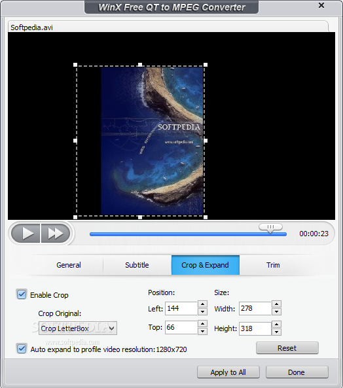Click the Crop Original label
Screen dimensions: 343x388
(60, 313)
